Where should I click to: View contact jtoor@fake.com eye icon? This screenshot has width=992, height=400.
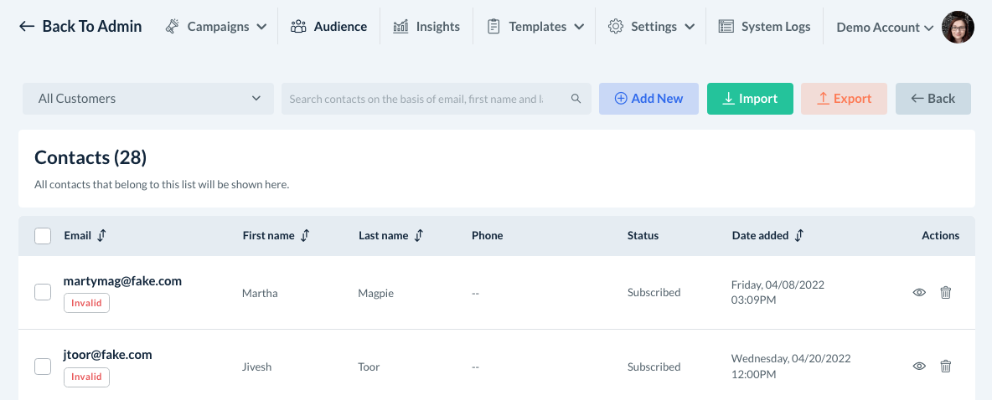919,366
